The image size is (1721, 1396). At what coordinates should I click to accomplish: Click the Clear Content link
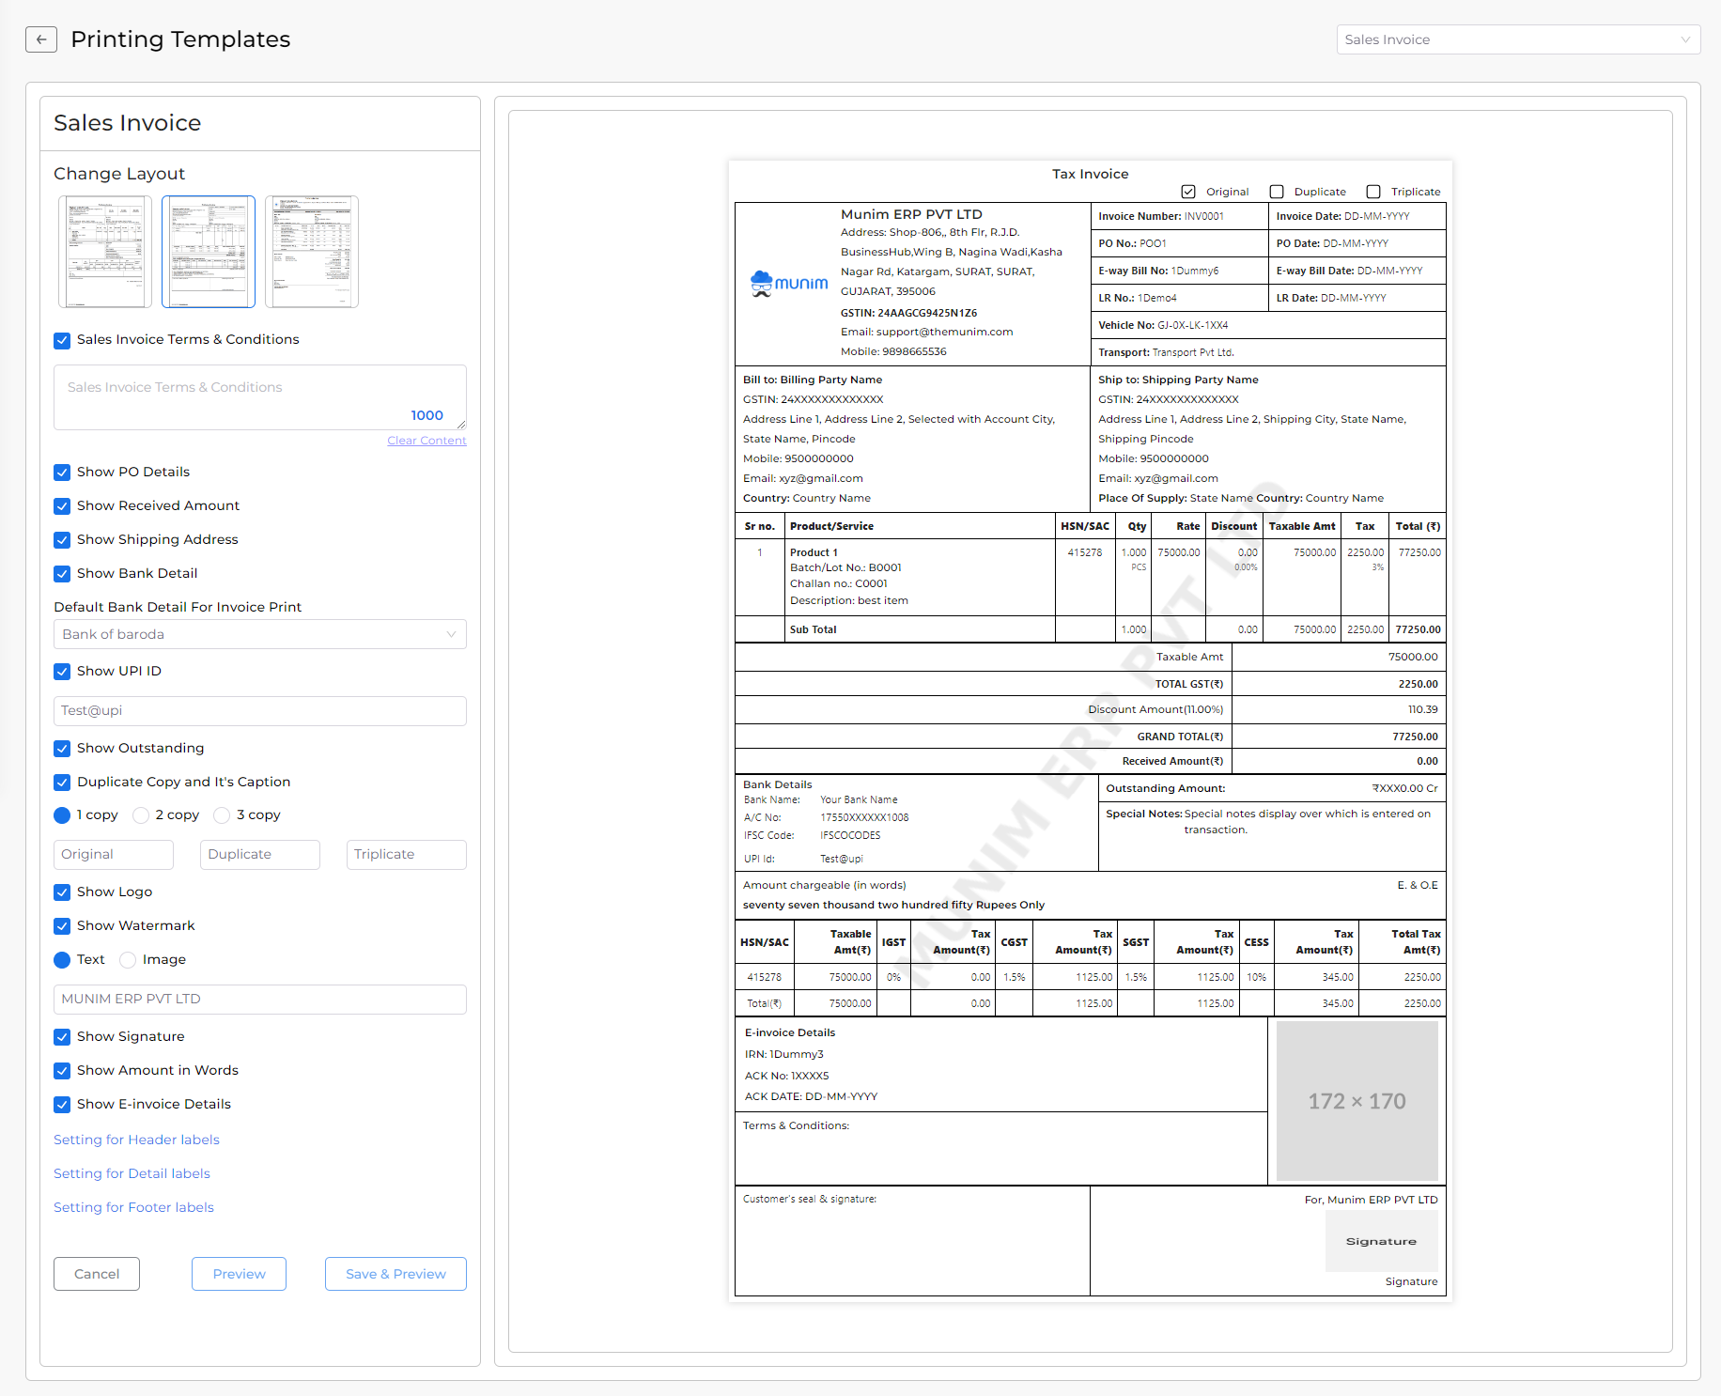[426, 440]
